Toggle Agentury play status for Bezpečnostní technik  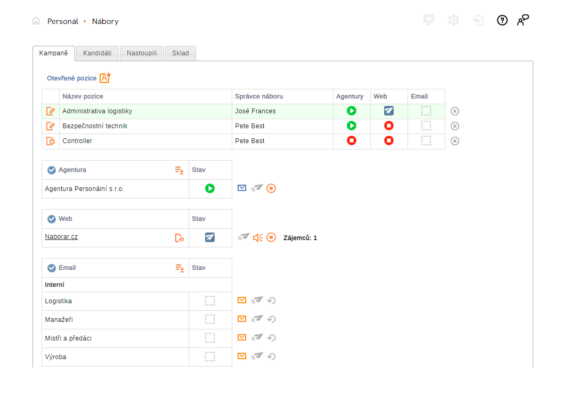tap(352, 126)
